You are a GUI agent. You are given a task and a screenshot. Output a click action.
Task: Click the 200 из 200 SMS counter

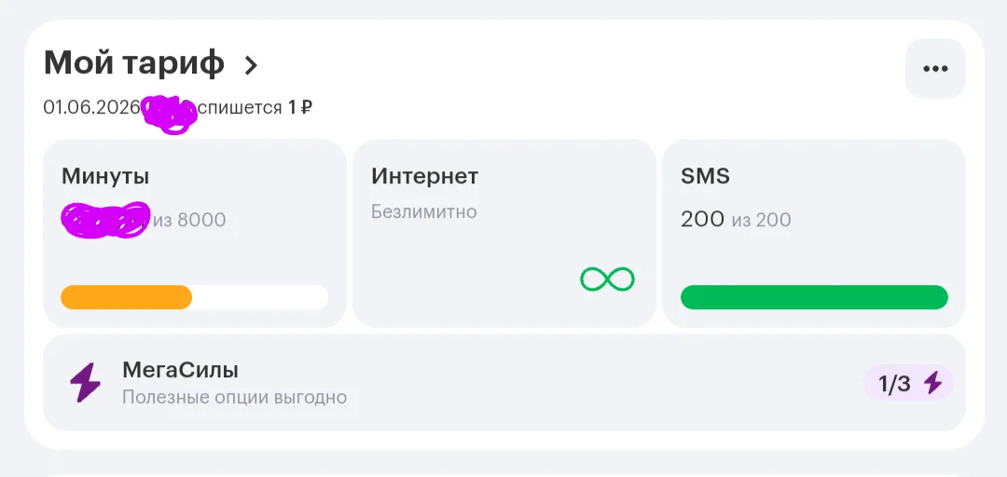pyautogui.click(x=736, y=220)
